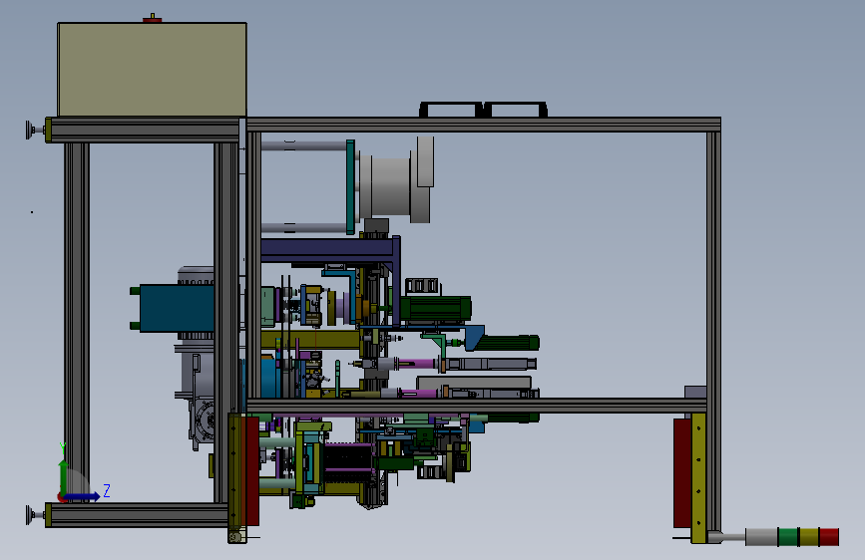
Task: Select the dark purple support bracket
Action: pyautogui.click(x=331, y=251)
